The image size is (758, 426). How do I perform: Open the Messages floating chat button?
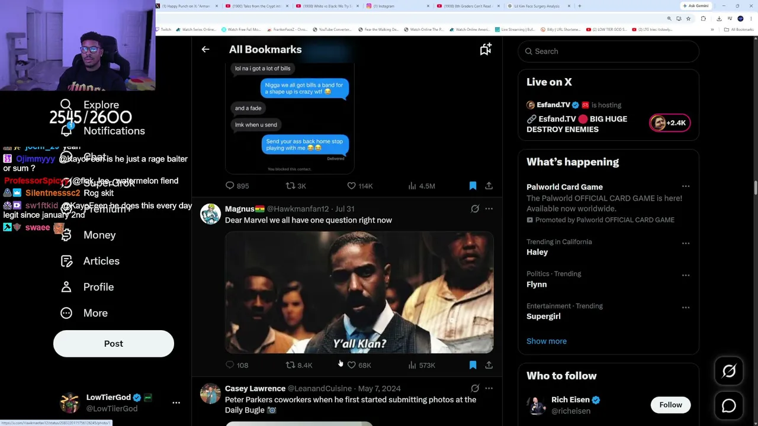[729, 406]
